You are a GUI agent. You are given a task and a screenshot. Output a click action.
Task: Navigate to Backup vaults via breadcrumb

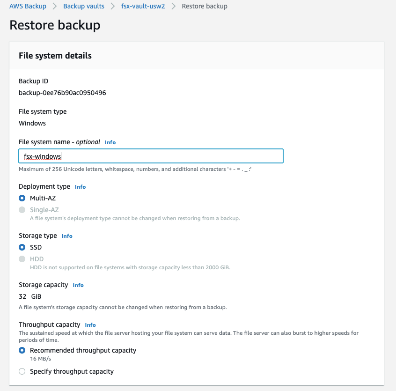(x=83, y=6)
